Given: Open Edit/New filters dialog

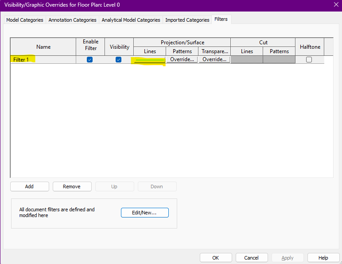Looking at the screenshot, I should tap(144, 213).
